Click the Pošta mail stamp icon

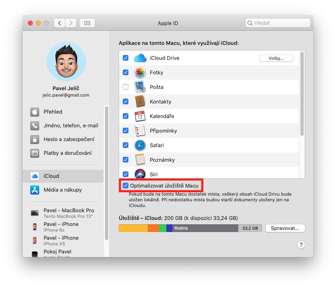pyautogui.click(x=140, y=87)
